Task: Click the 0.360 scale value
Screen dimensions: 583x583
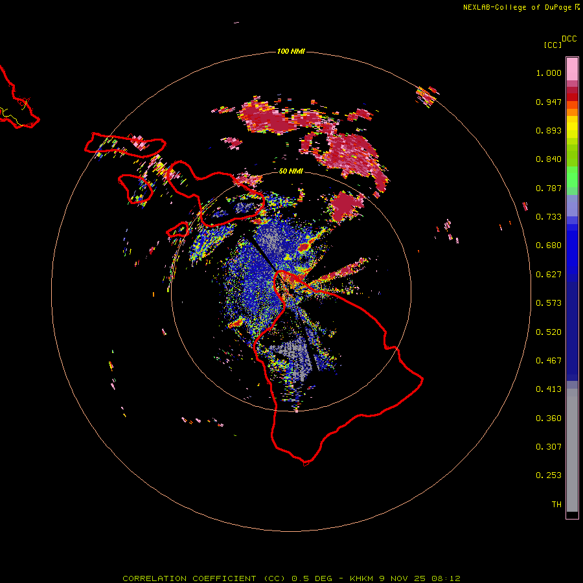Action: (x=549, y=418)
